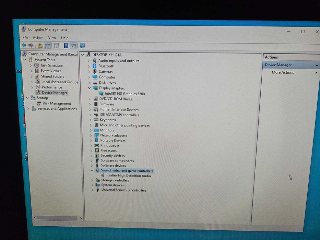Select IDE ATA/ATAPI controllers row
The image size is (320, 240).
tap(119, 115)
